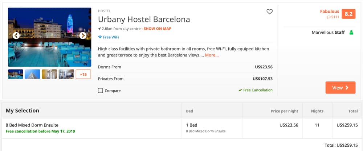Click the orange View button
The image size is (363, 151).
(340, 88)
